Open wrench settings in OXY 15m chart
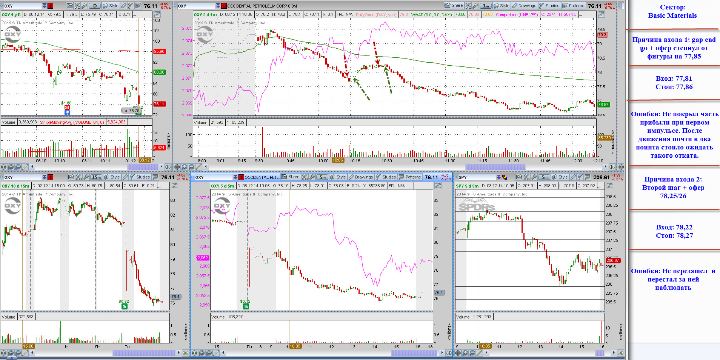The image size is (720, 360). point(86,177)
